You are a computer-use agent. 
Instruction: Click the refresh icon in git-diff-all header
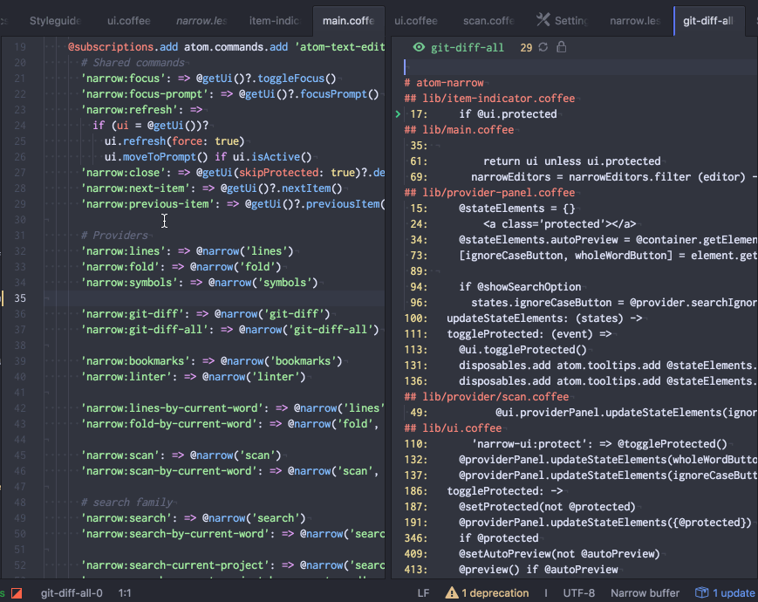pos(542,47)
